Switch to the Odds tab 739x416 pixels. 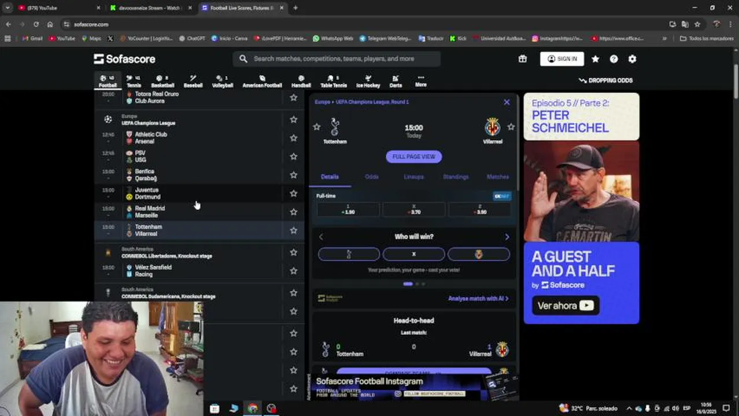(372, 177)
